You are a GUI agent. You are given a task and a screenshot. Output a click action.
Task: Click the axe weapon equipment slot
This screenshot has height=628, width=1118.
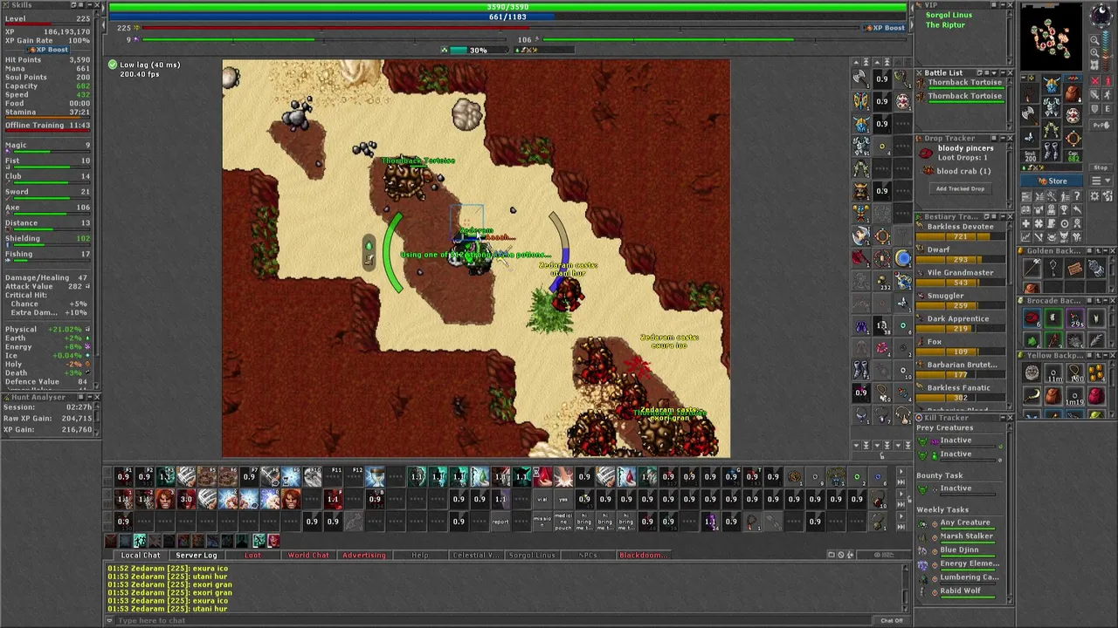click(1030, 115)
